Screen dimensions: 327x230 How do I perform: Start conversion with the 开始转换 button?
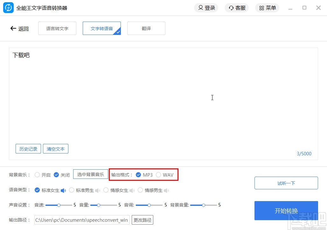pos(286,211)
